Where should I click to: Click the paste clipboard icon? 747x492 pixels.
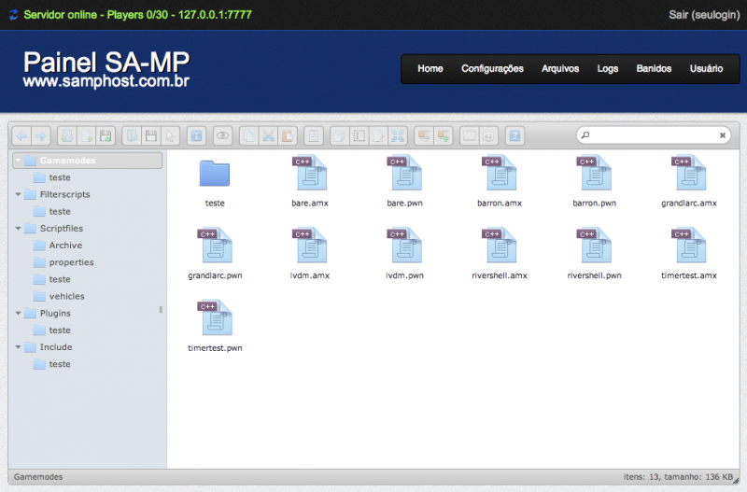click(288, 136)
